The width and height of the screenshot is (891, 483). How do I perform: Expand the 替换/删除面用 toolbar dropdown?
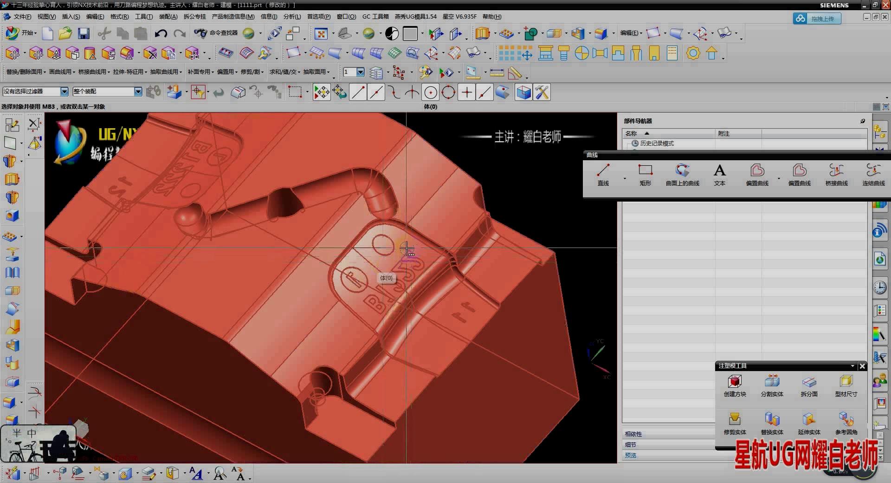pyautogui.click(x=26, y=72)
